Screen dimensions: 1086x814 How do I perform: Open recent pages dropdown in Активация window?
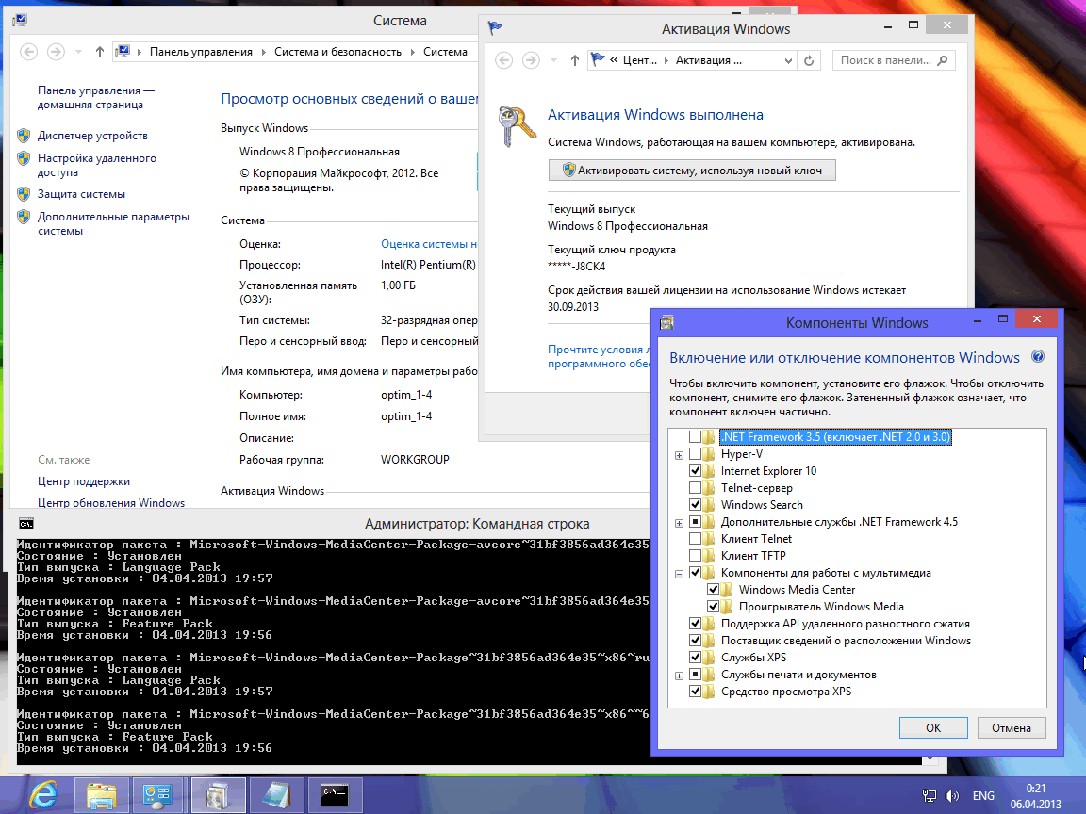tap(553, 60)
